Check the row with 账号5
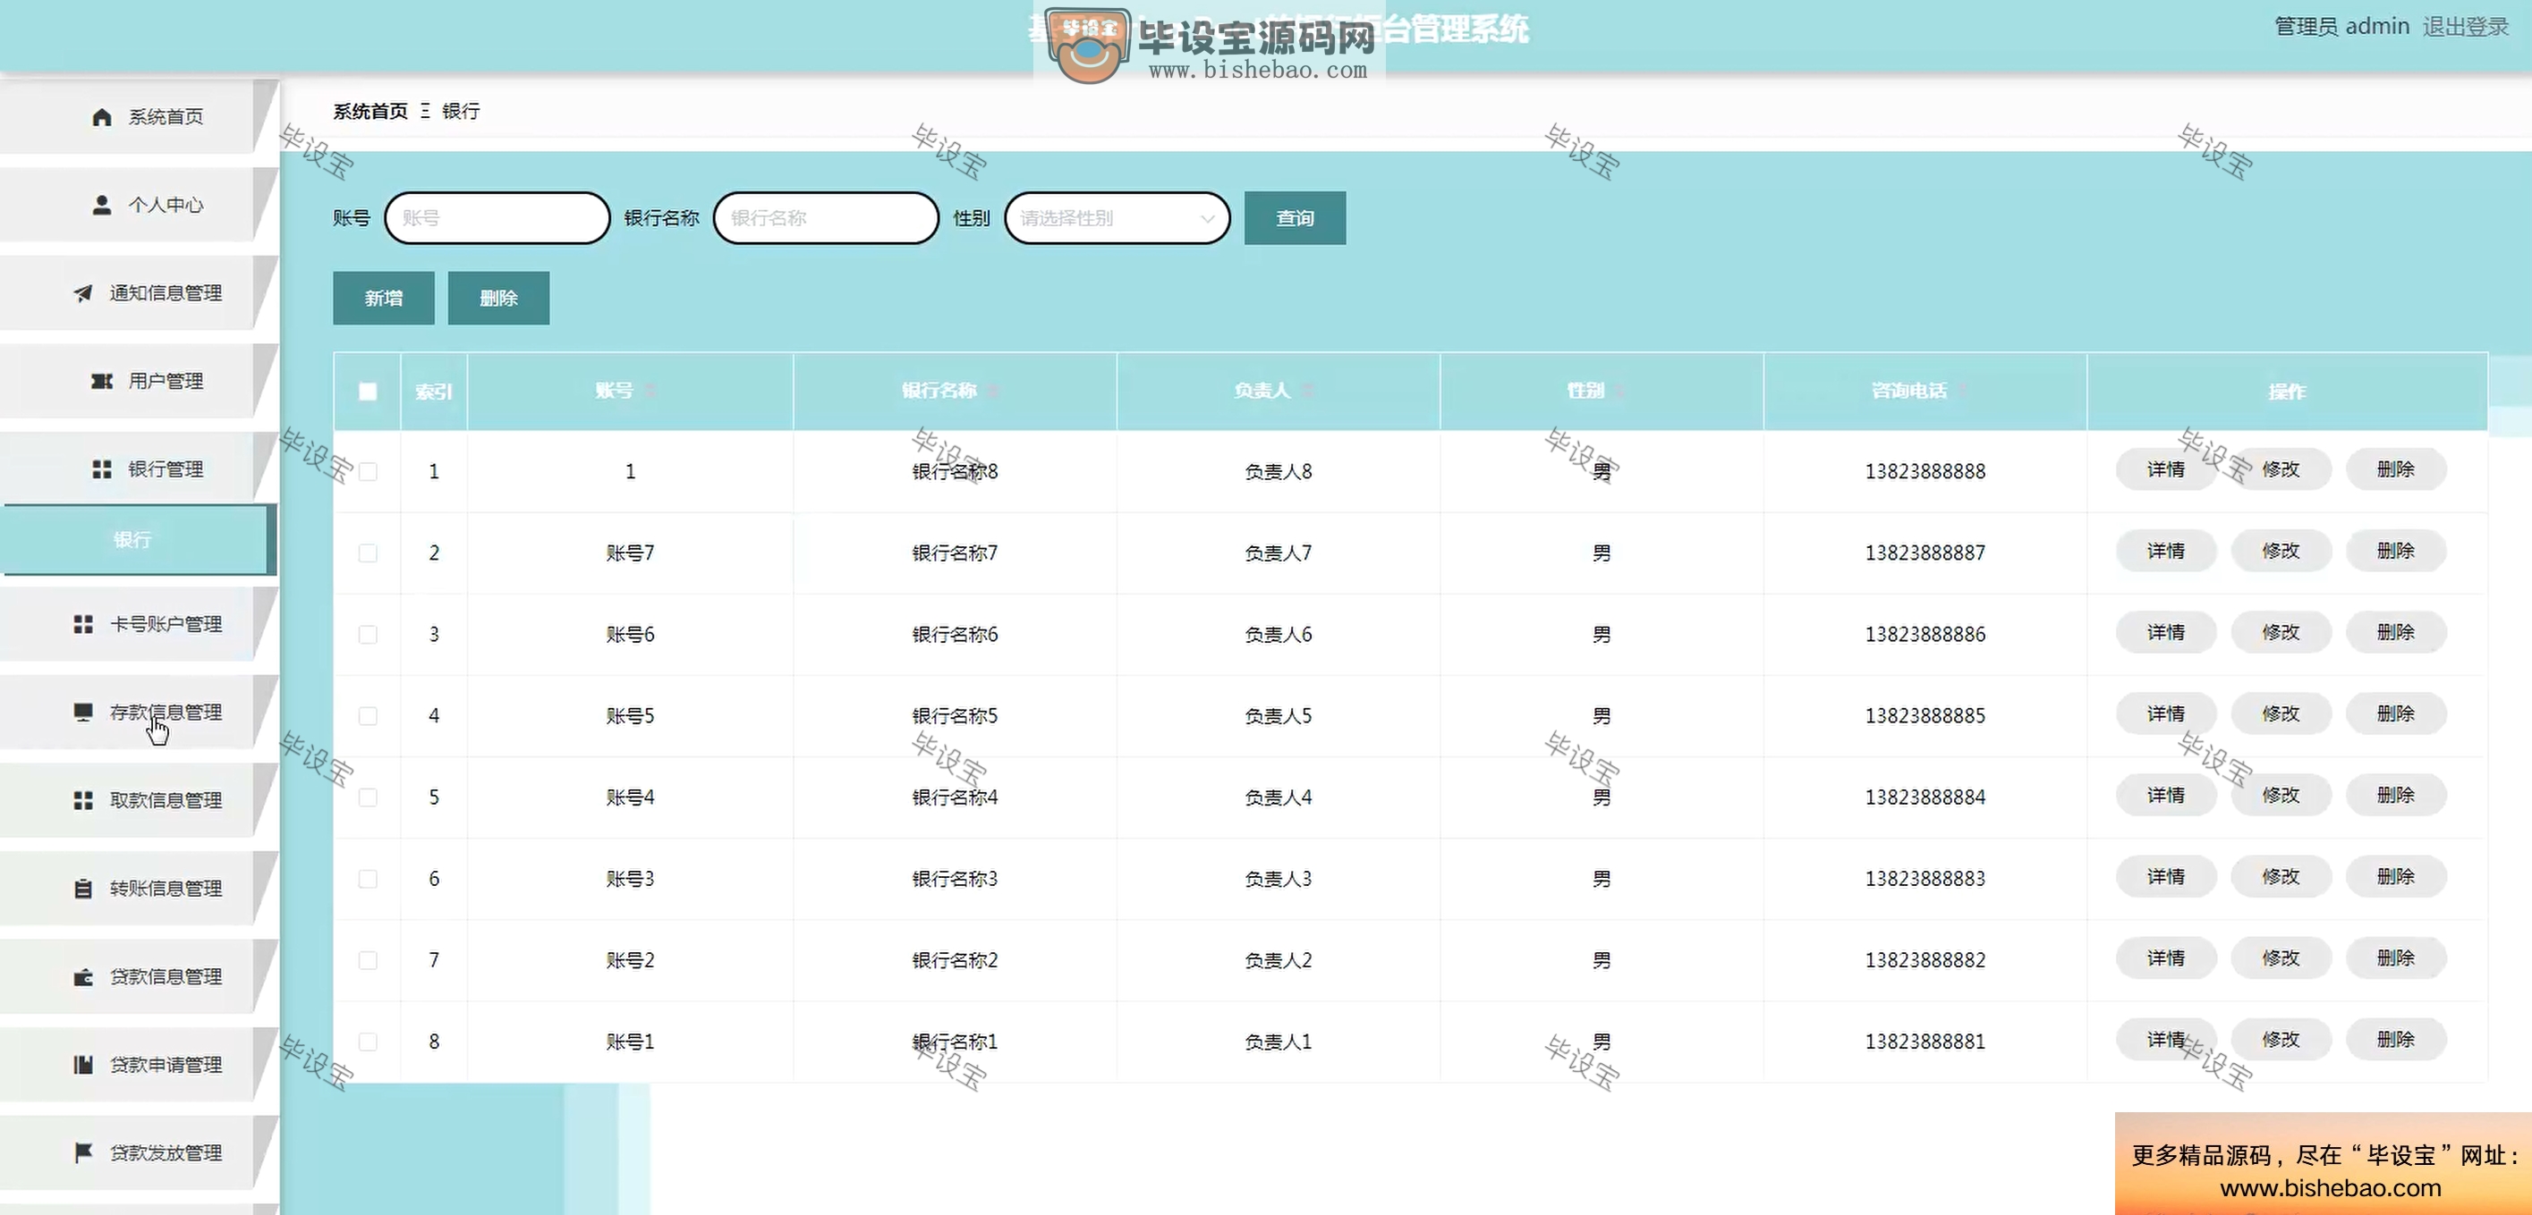The width and height of the screenshot is (2532, 1215). pos(368,716)
